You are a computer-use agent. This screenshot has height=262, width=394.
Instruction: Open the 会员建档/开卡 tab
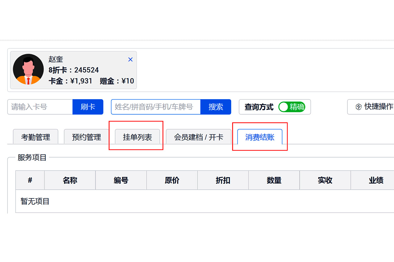(x=199, y=137)
